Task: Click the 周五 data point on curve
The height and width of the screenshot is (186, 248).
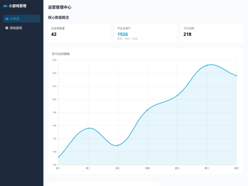Action: tap(177, 96)
